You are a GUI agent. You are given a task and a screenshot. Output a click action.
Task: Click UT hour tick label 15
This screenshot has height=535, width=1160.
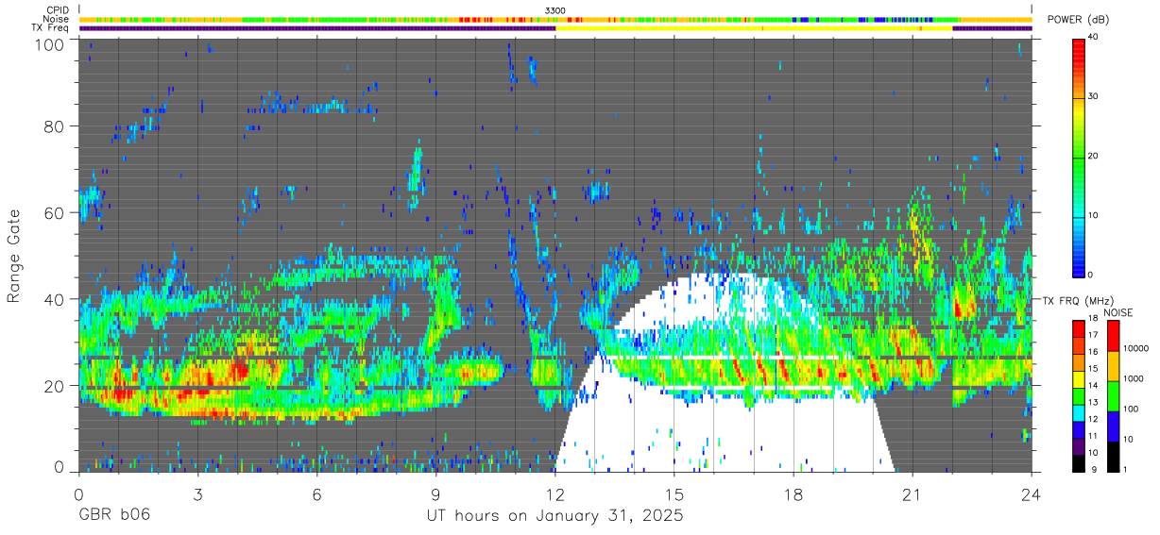[x=674, y=495]
